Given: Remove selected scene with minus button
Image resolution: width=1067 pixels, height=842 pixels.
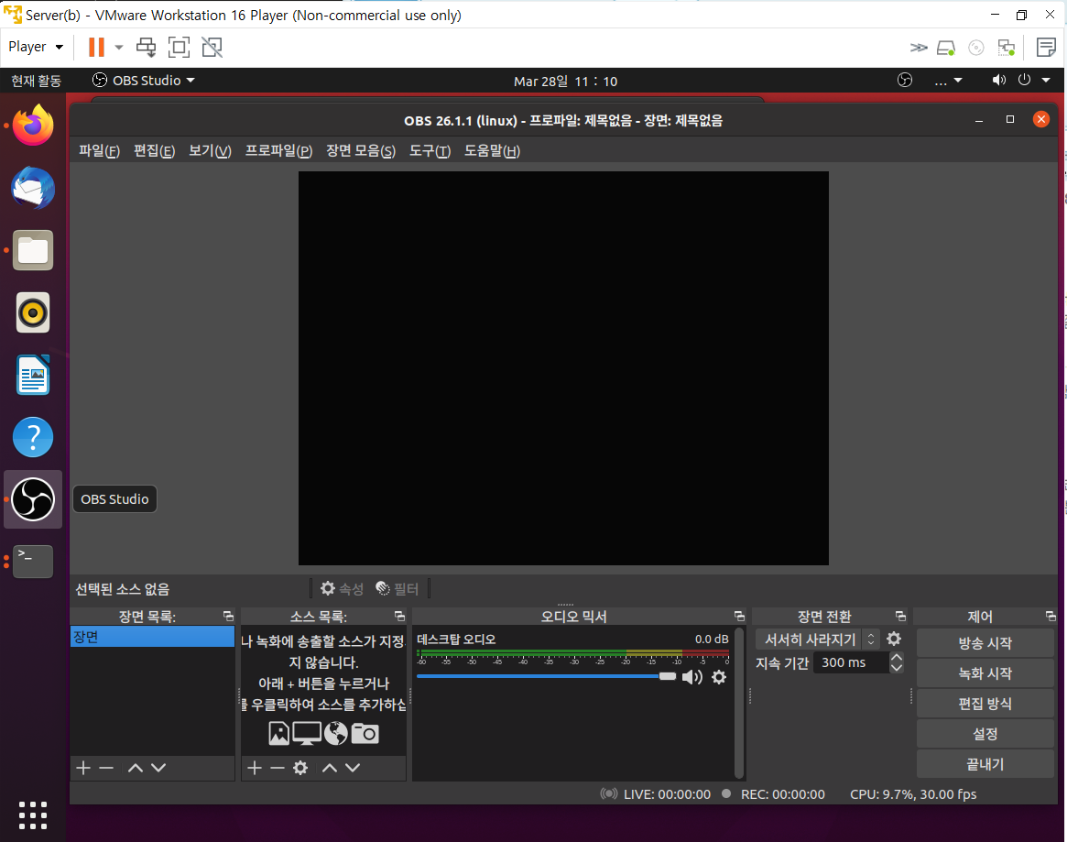Looking at the screenshot, I should coord(106,768).
